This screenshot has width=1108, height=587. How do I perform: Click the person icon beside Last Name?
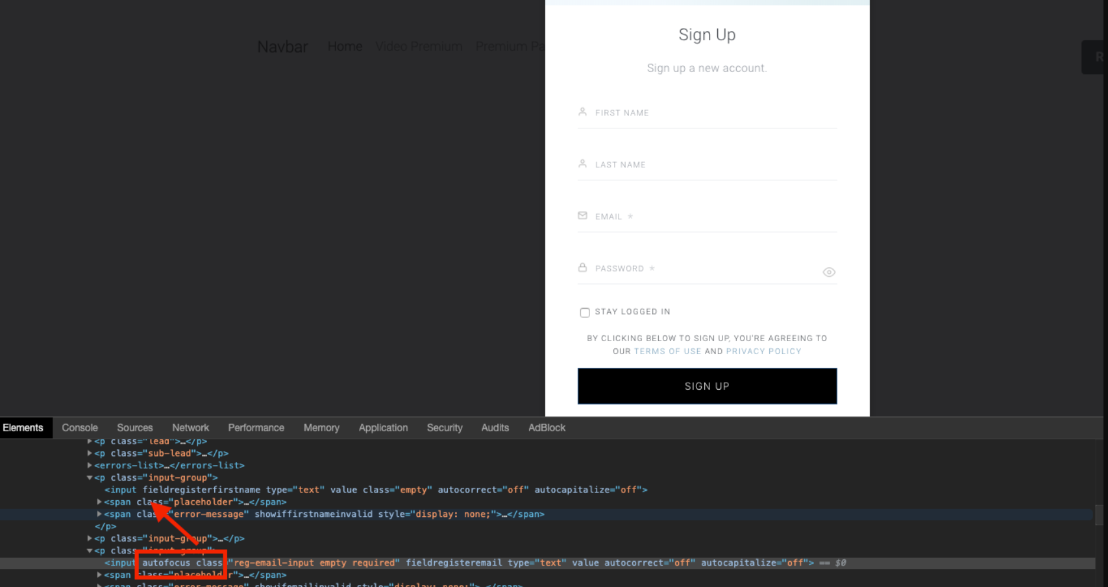[582, 163]
